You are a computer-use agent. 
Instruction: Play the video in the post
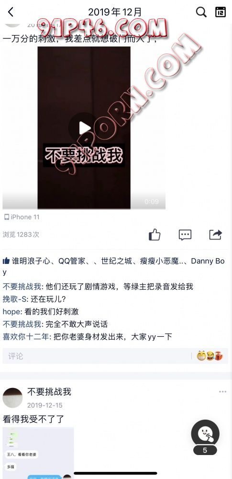[x=84, y=128]
